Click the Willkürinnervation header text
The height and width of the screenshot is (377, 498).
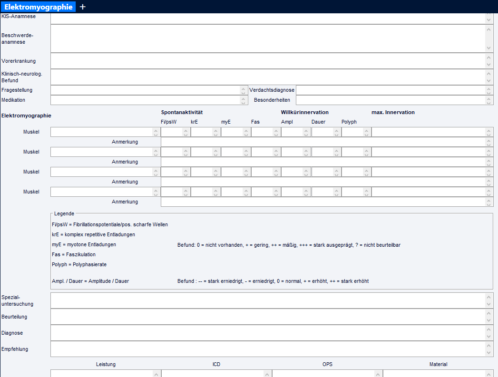click(304, 112)
